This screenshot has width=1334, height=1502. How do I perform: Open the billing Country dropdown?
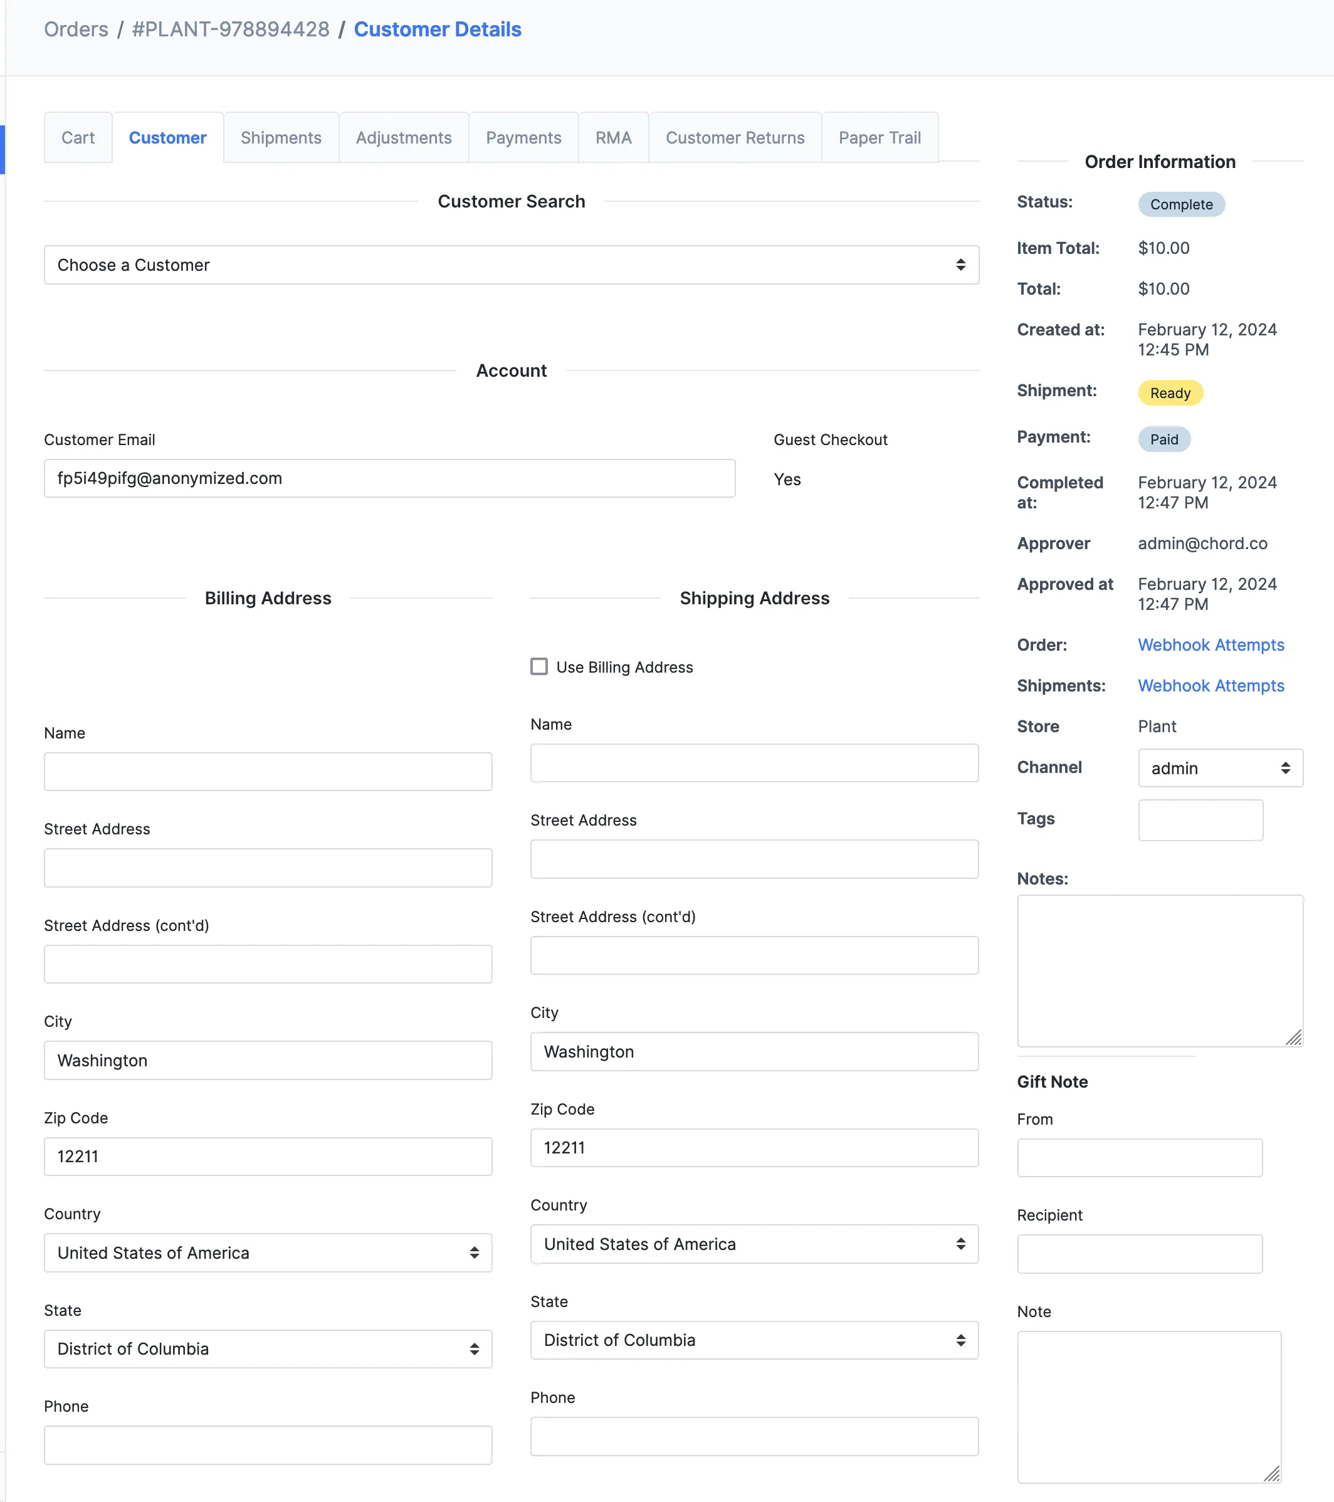268,1252
